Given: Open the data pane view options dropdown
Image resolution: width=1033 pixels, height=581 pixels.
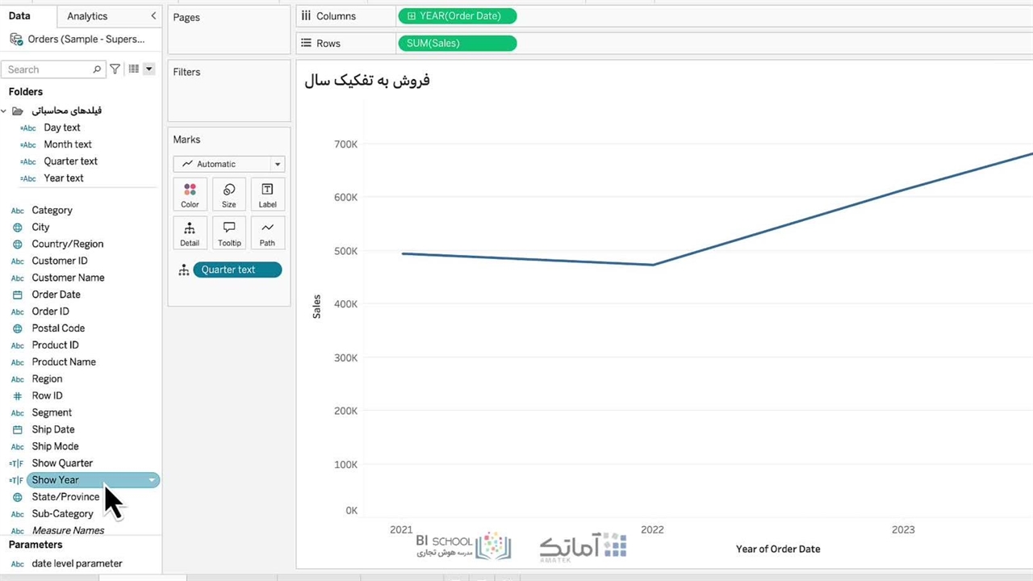Looking at the screenshot, I should [x=148, y=69].
